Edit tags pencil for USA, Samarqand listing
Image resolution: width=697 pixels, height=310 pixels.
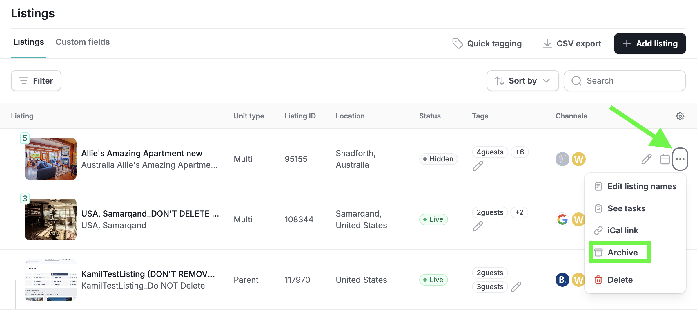pyautogui.click(x=478, y=226)
